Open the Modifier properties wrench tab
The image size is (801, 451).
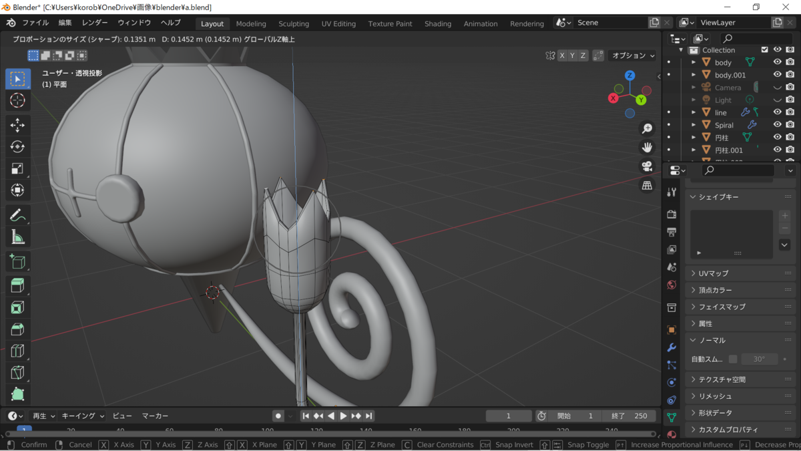672,347
